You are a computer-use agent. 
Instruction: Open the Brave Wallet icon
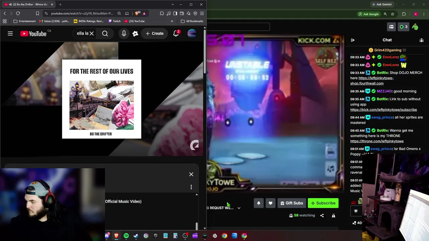tap(182, 13)
